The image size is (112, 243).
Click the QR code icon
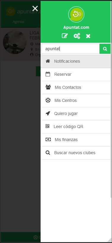tap(48, 126)
